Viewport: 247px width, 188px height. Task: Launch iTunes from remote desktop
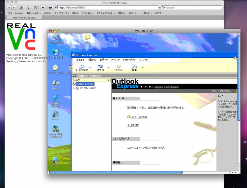click(56, 85)
